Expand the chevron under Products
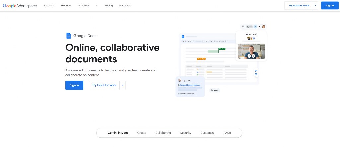This screenshot has height=147, width=340. 65,9
